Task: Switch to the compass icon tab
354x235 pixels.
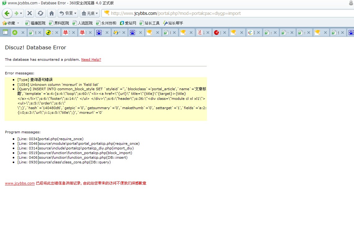Action: click(x=116, y=33)
